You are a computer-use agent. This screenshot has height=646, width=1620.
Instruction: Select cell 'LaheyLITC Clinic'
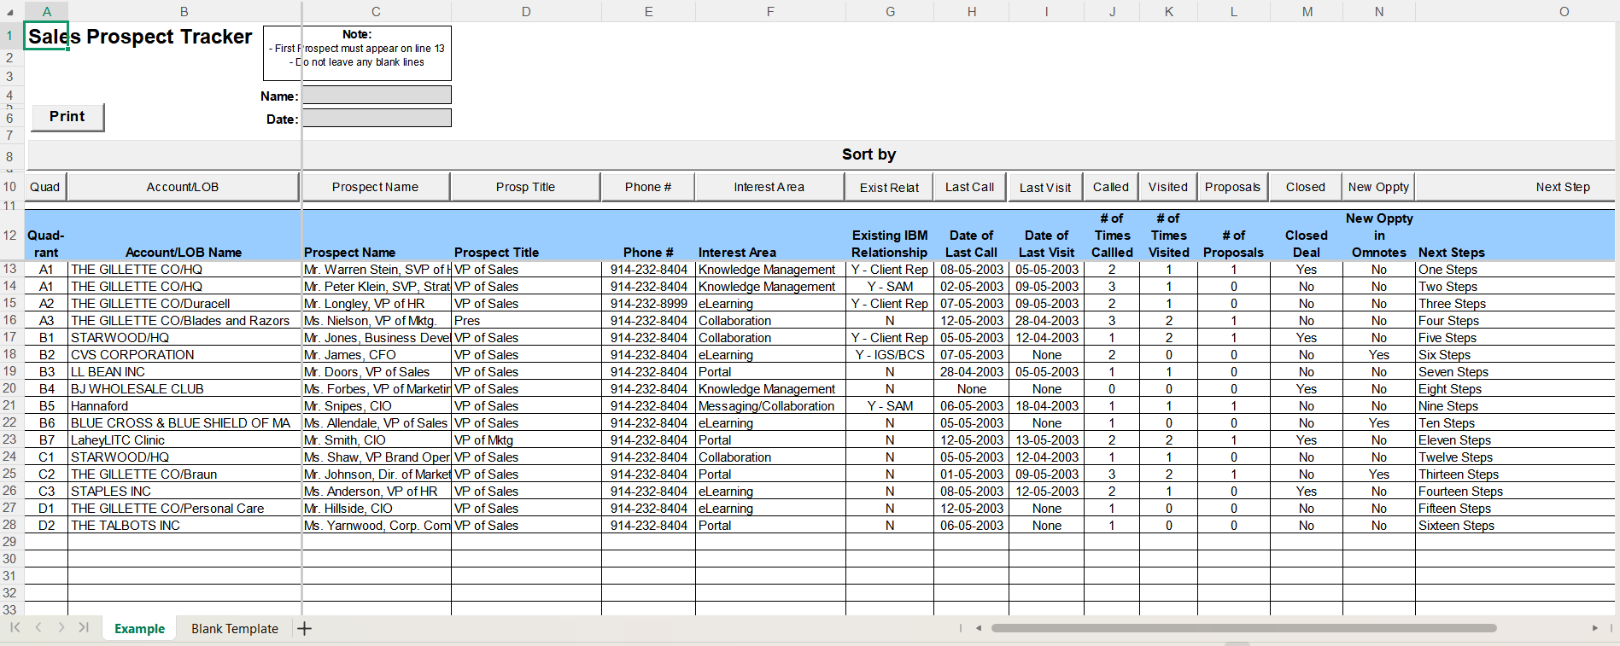(184, 440)
